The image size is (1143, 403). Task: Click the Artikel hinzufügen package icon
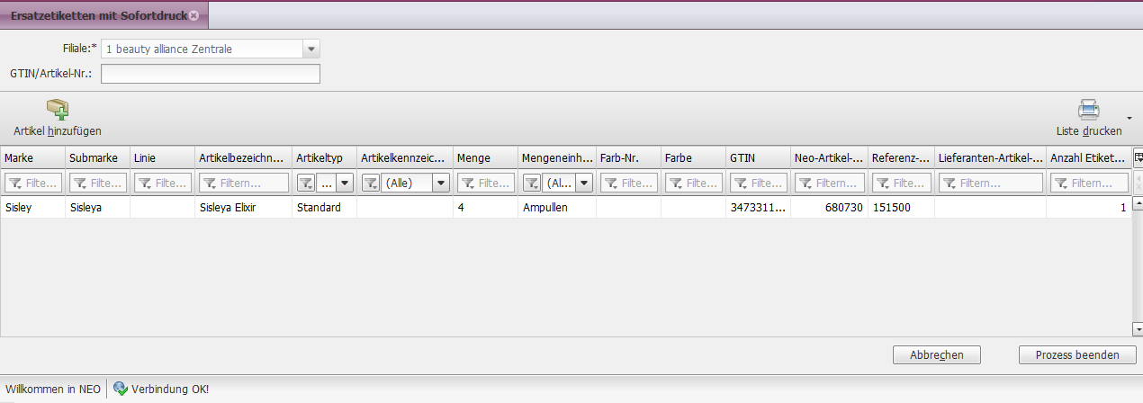pos(58,110)
